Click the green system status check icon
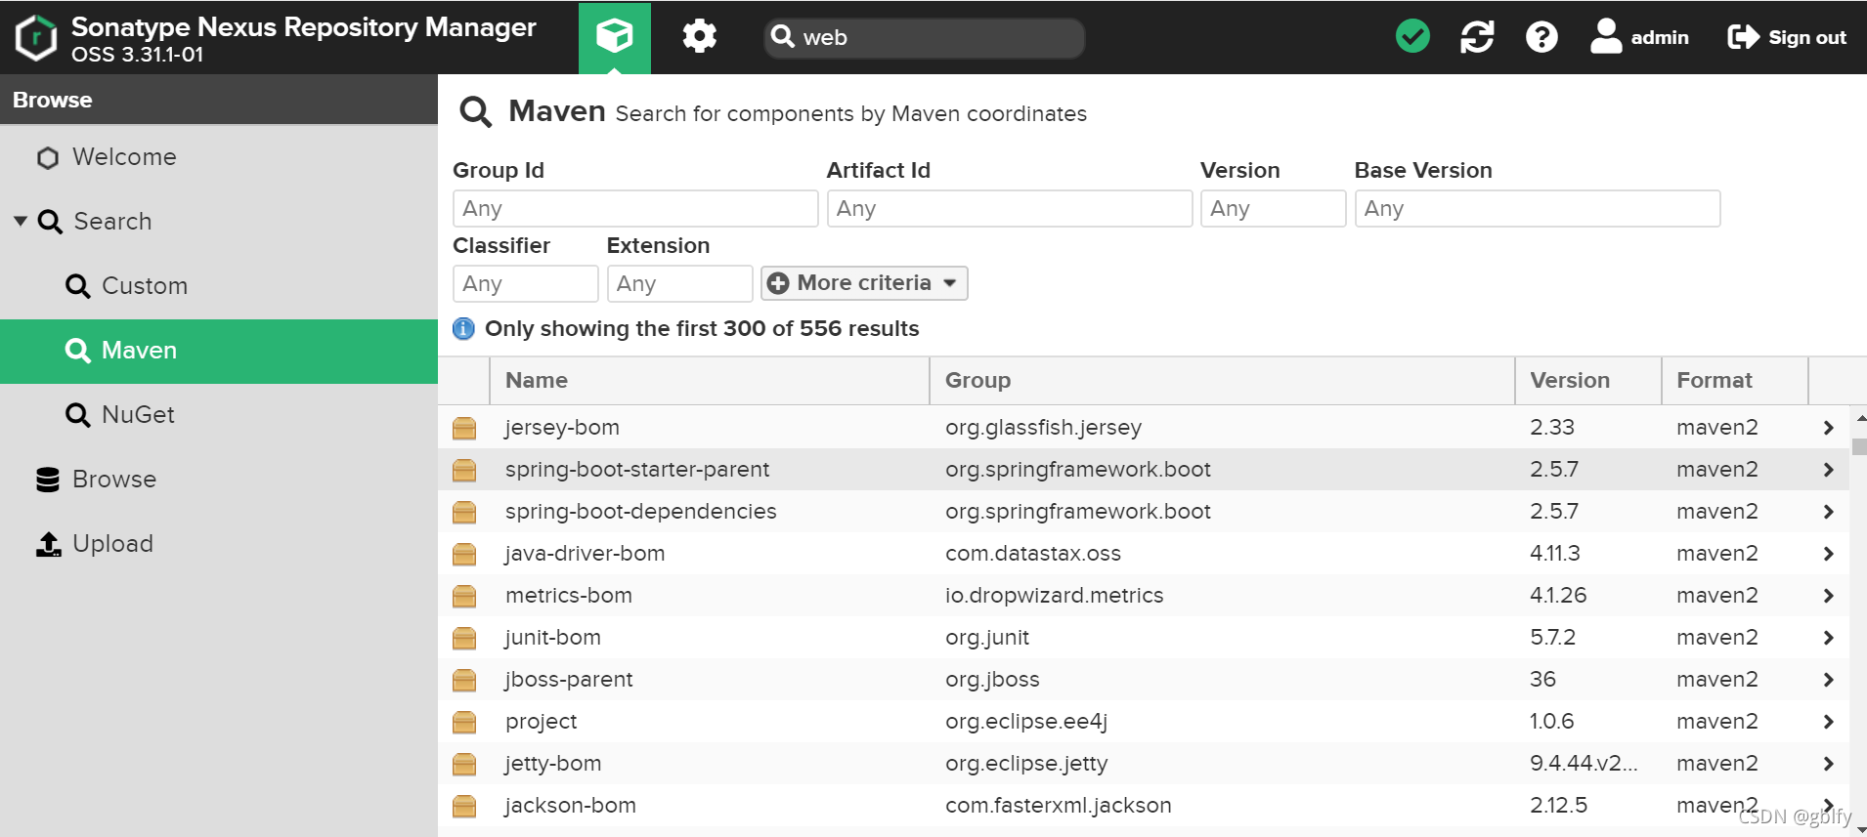Screen dimensions: 1867x837 (1412, 37)
